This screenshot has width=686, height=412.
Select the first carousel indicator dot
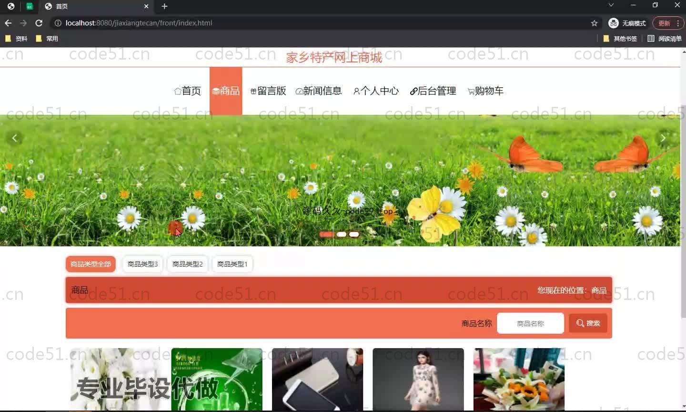326,234
